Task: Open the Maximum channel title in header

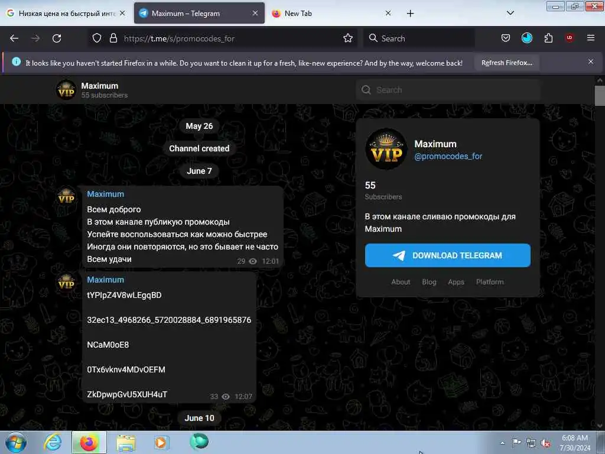Action: pyautogui.click(x=99, y=86)
